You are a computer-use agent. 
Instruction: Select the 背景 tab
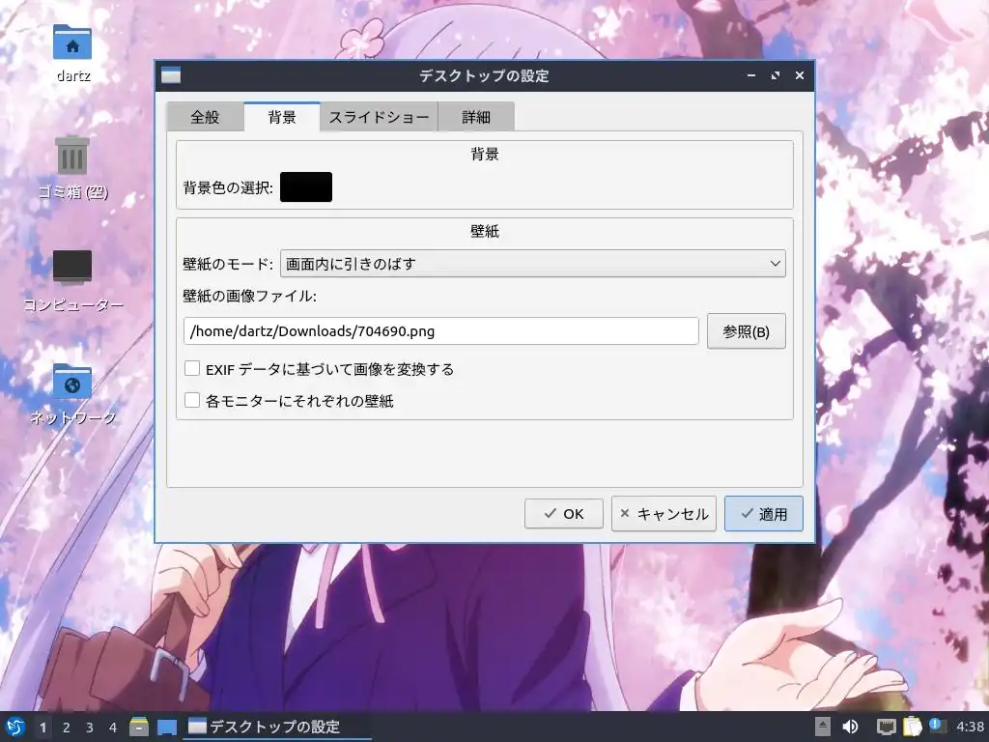tap(282, 117)
